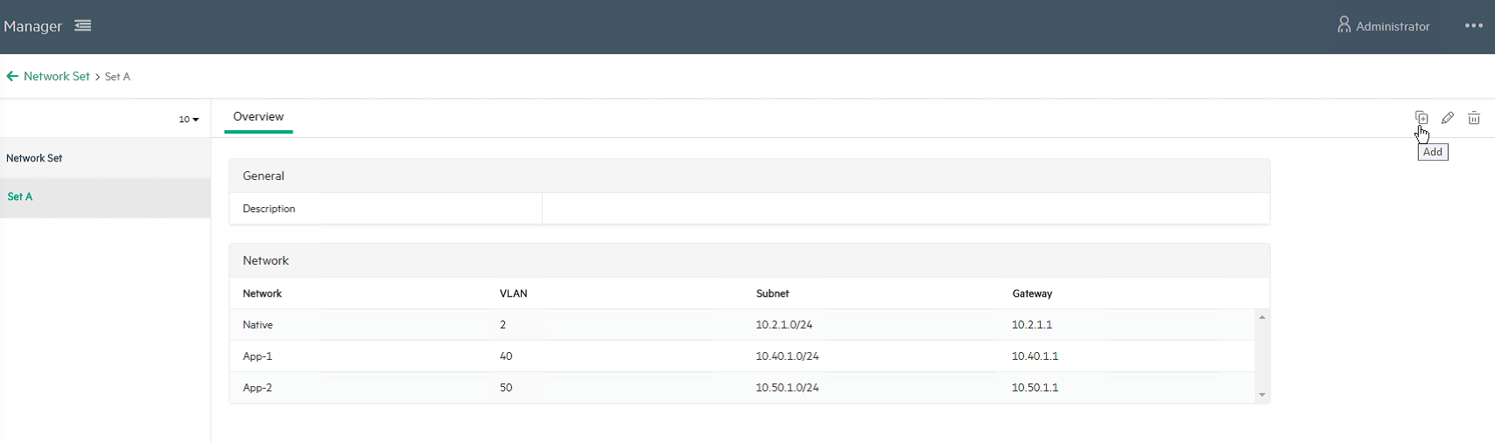Click gateway link 10.40.1.1
Screen dimensions: 1495x442
(x=1035, y=356)
